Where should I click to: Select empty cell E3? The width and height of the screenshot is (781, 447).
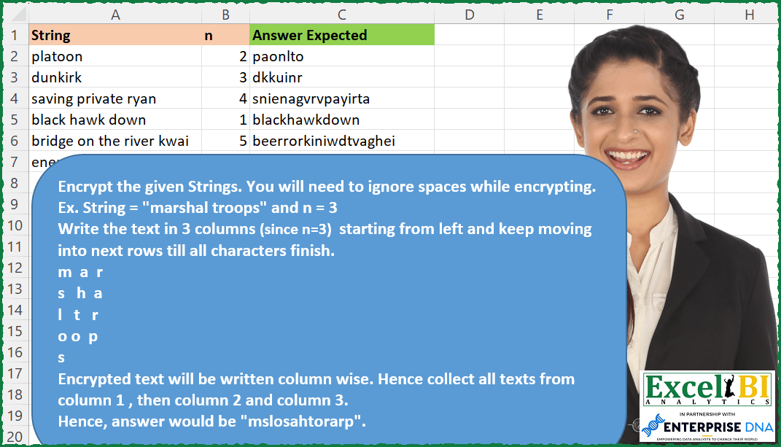tap(539, 77)
